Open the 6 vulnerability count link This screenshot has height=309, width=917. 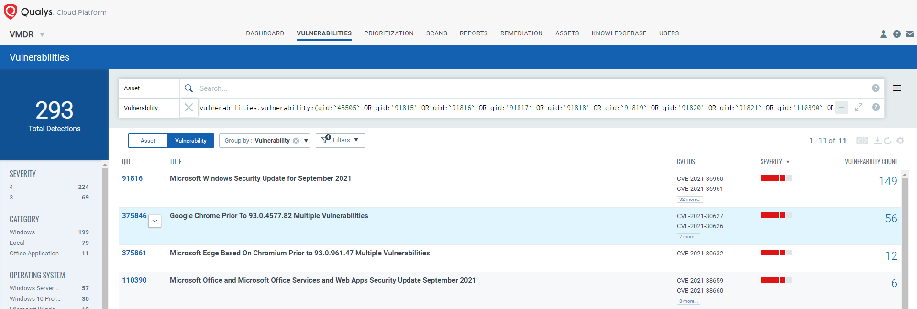tap(894, 283)
